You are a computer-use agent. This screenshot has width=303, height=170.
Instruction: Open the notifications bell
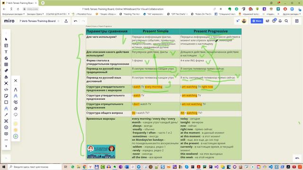(x=280, y=21)
